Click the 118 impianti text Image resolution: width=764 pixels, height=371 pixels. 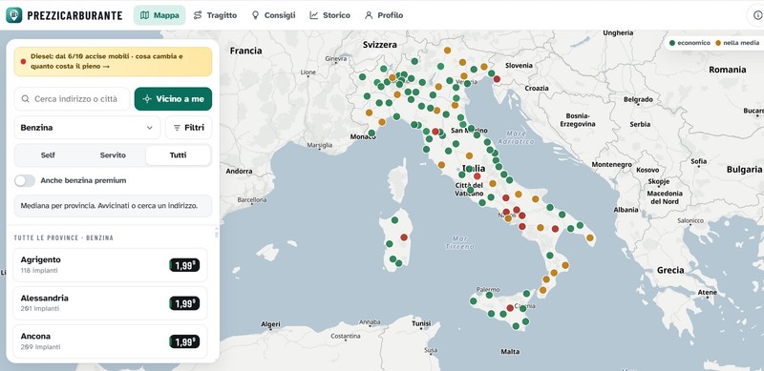coord(40,270)
